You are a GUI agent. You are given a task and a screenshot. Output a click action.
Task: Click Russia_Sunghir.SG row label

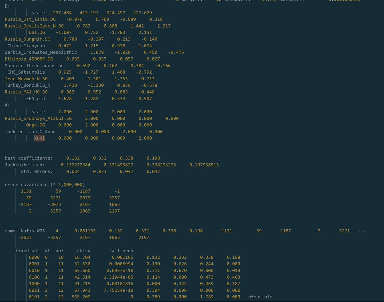pyautogui.click(x=28, y=39)
